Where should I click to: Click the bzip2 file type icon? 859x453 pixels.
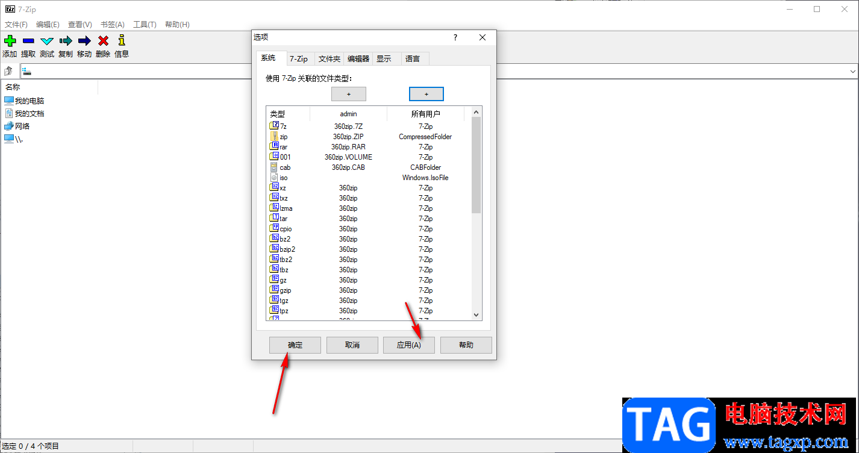coord(274,249)
